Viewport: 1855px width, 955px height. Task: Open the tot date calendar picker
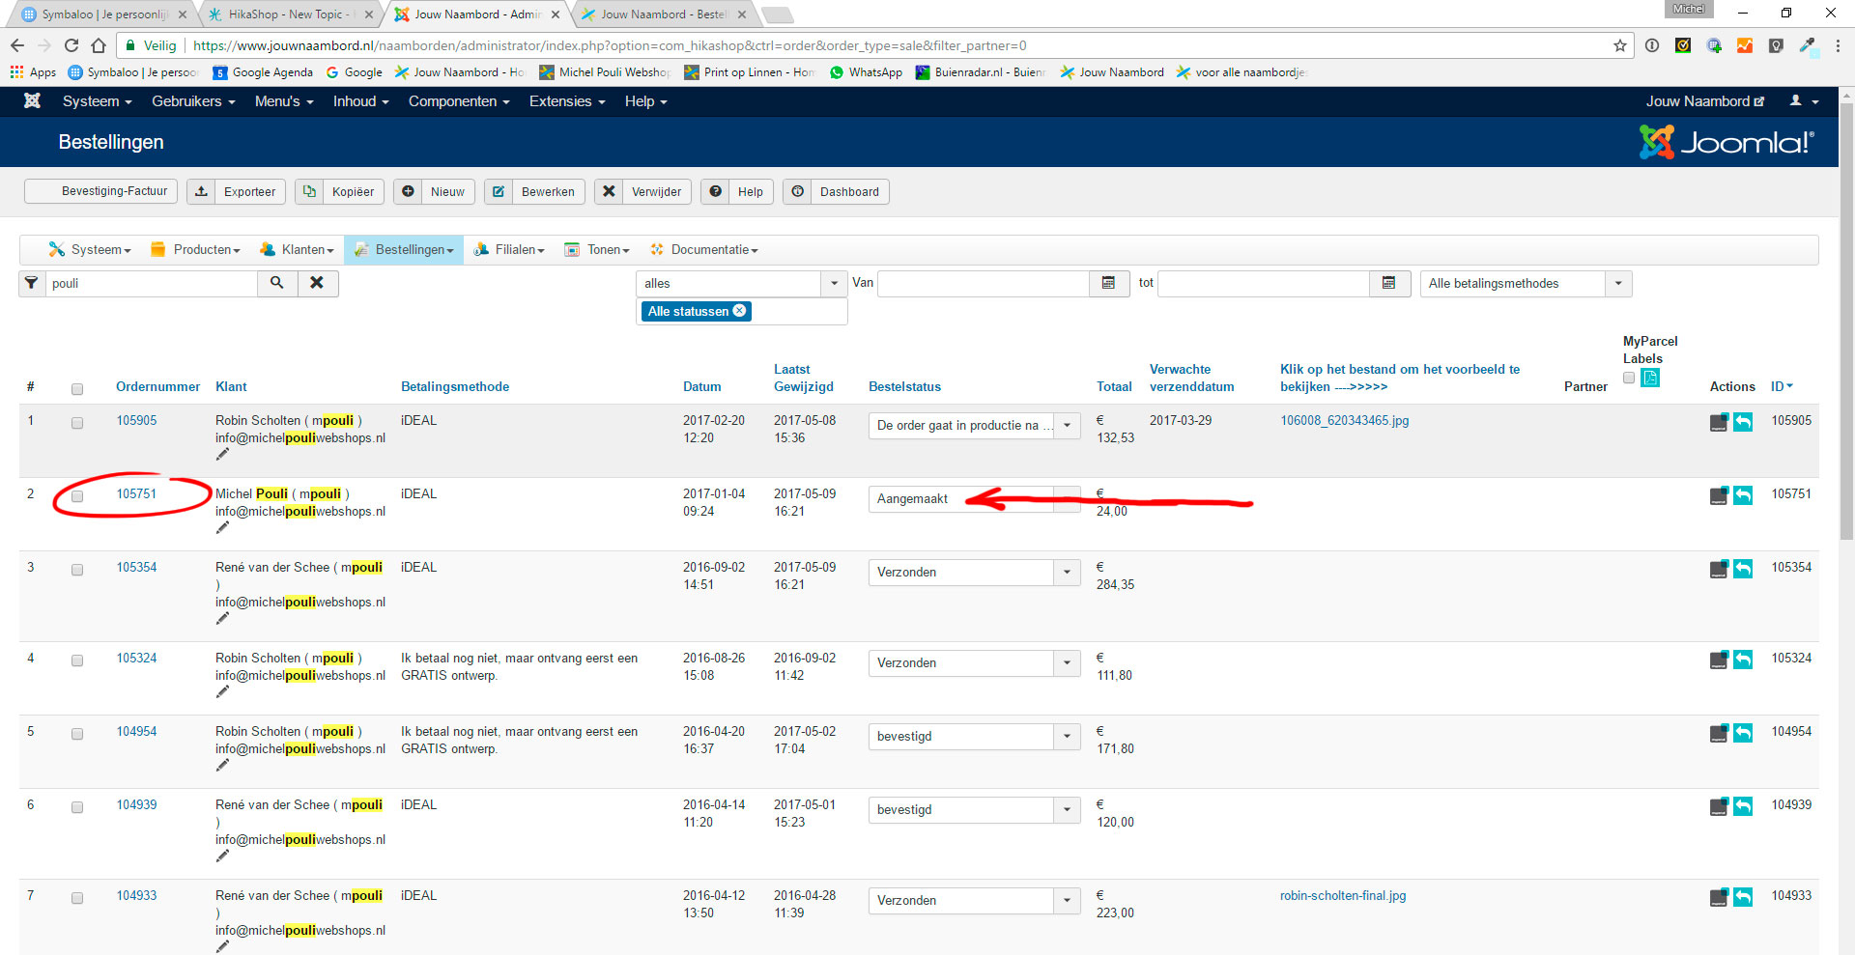(1389, 283)
